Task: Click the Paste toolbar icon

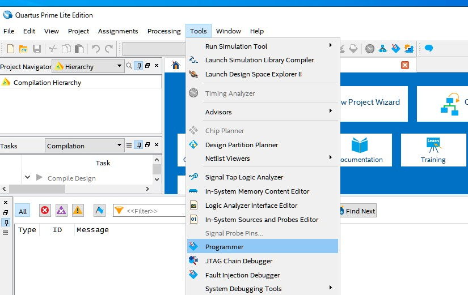Action: [x=79, y=49]
